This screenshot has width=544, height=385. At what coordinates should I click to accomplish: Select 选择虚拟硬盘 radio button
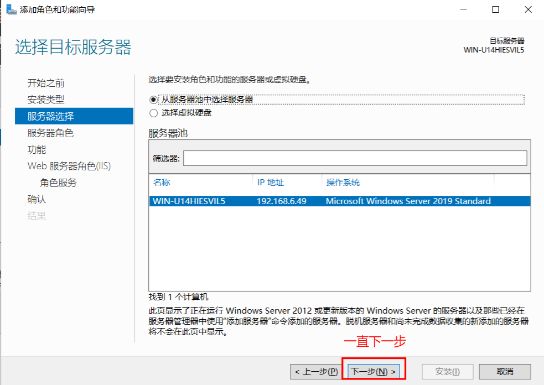tap(153, 113)
